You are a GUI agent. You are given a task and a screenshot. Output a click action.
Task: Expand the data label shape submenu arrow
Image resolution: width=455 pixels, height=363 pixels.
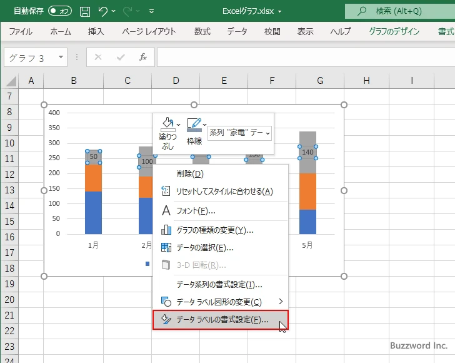click(x=281, y=302)
